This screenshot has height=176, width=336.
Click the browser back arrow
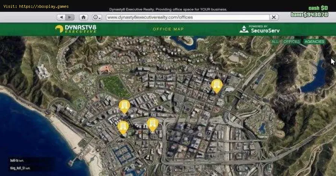[61, 17]
